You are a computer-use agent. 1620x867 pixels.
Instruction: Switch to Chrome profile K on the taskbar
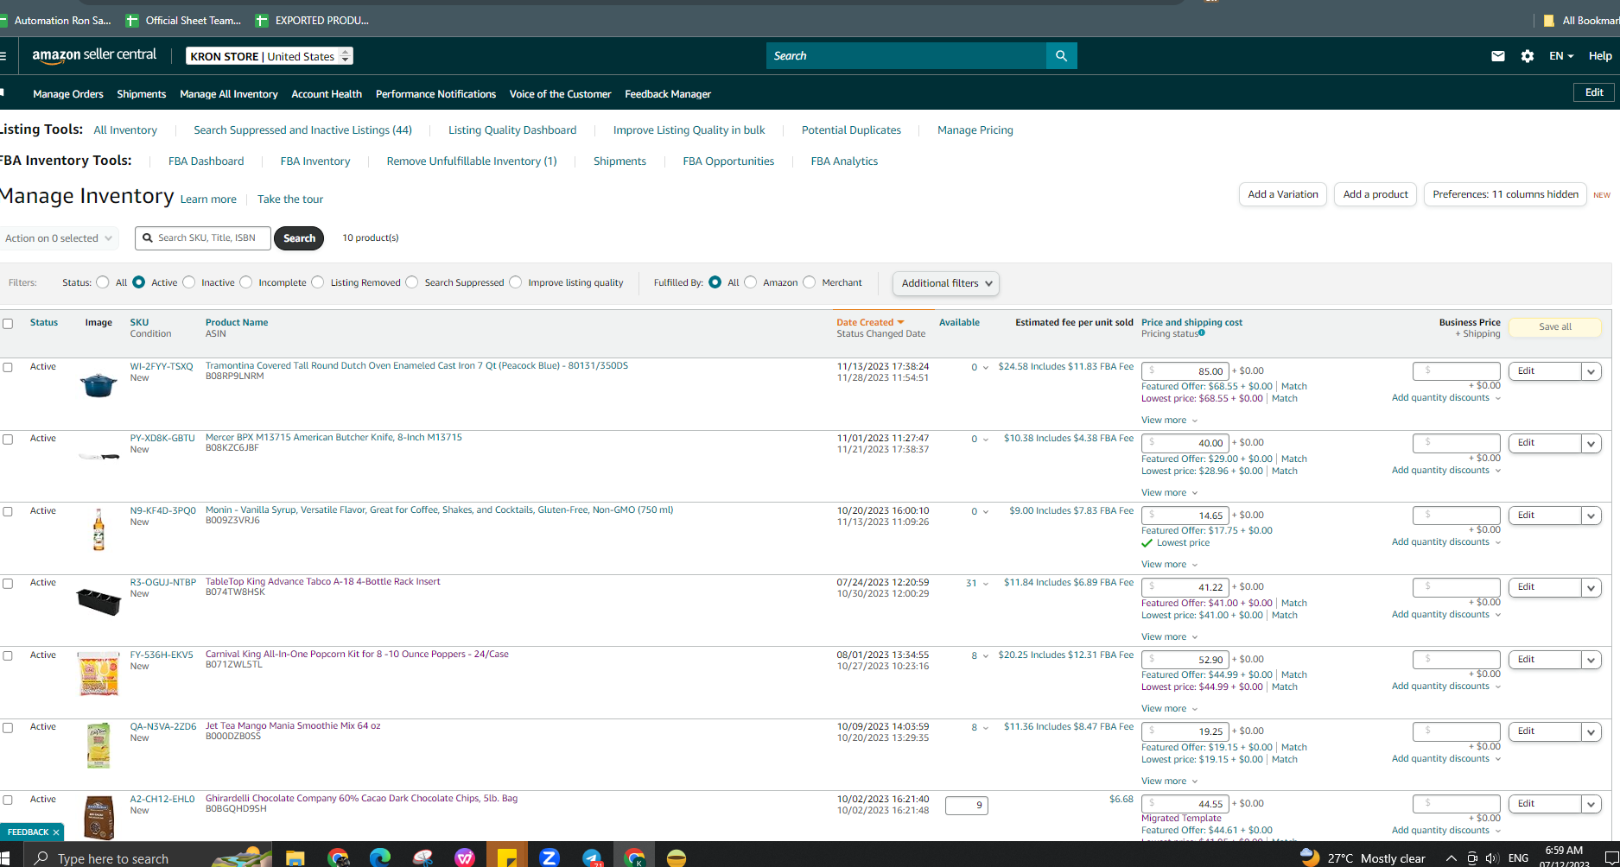(x=635, y=858)
